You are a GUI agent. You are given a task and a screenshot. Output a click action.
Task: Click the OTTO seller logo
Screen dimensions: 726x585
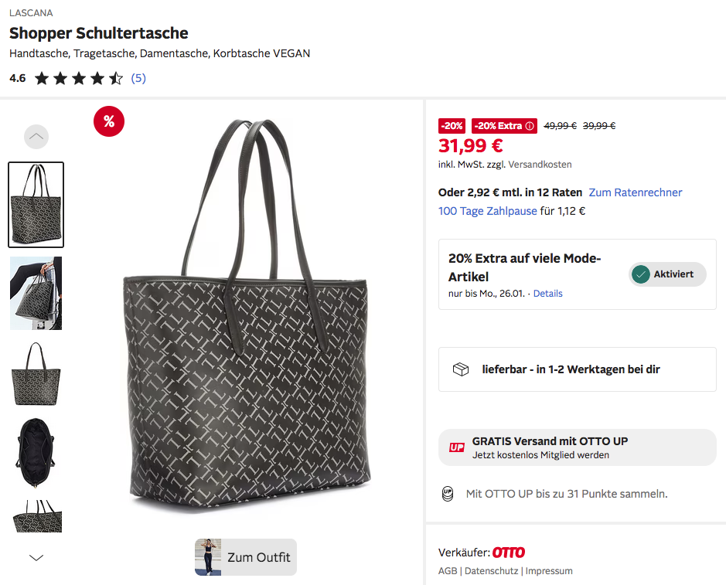pyautogui.click(x=509, y=553)
